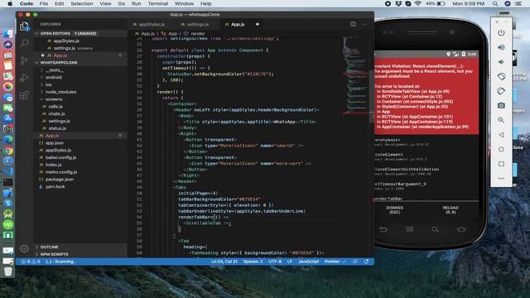
Task: Open emulator extended controls ellipsis
Action: 501,178
